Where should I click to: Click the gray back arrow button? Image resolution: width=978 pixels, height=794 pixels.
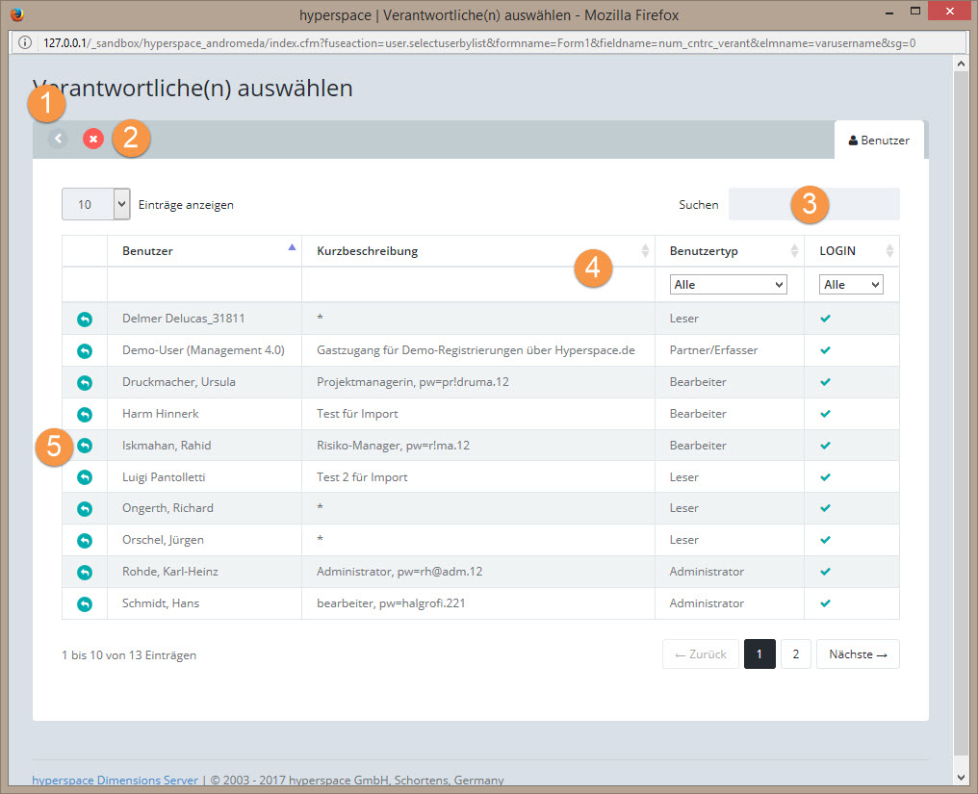pyautogui.click(x=58, y=140)
